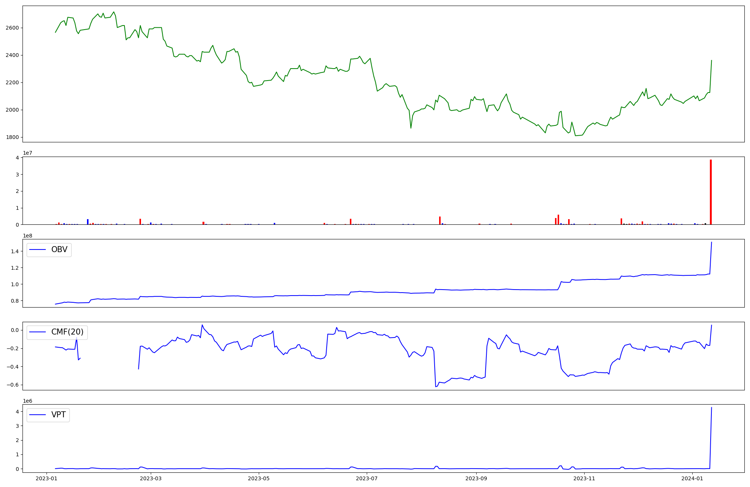This screenshot has height=487, width=750.
Task: Click the 2023-05 x-axis date label
Action: click(259, 478)
